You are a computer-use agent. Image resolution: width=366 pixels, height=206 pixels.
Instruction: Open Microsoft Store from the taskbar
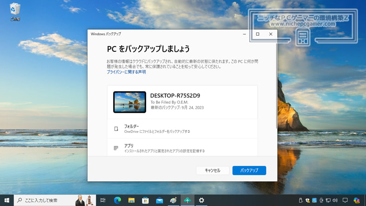coord(145,200)
